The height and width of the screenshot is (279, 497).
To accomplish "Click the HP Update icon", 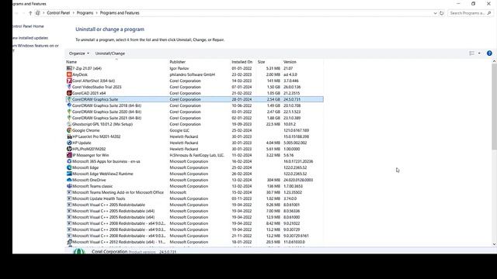I will tap(69, 143).
